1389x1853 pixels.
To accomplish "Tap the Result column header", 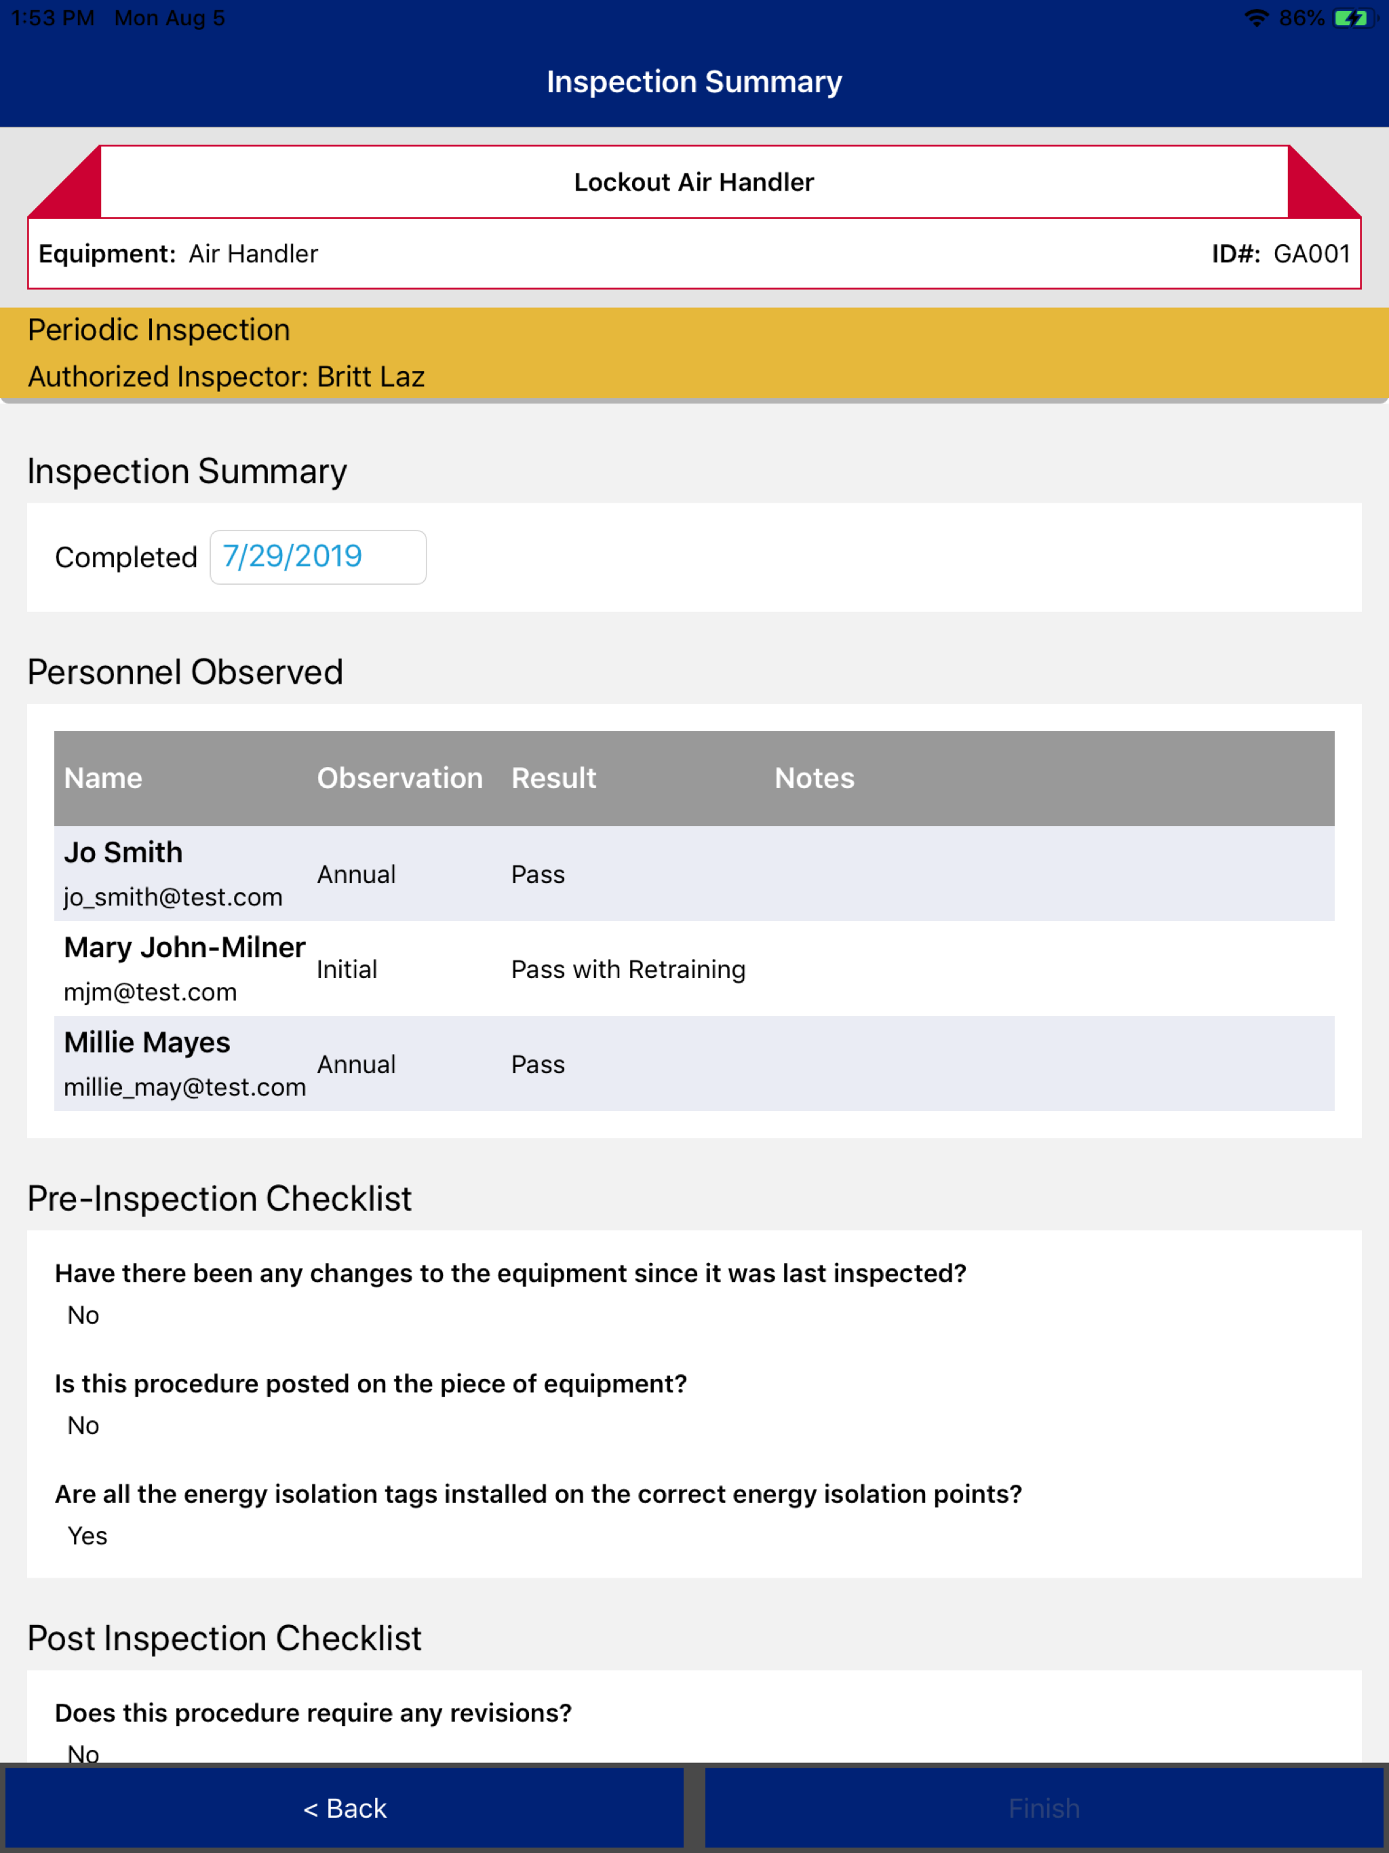I will click(x=553, y=778).
